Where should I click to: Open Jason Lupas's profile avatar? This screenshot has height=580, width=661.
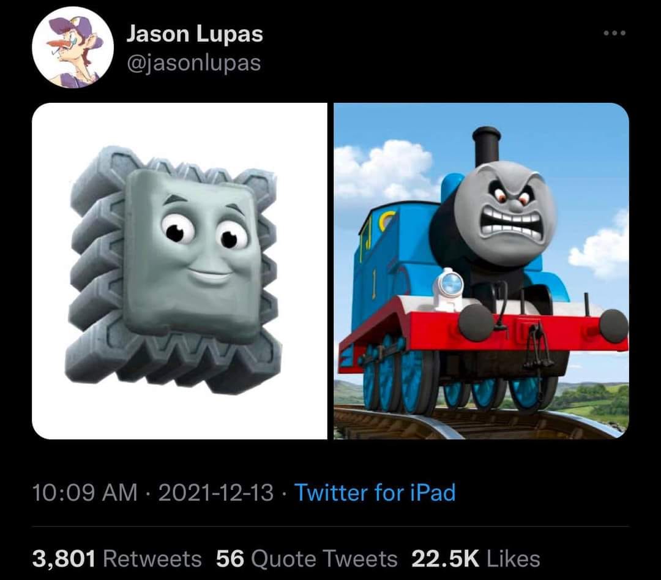[x=72, y=47]
